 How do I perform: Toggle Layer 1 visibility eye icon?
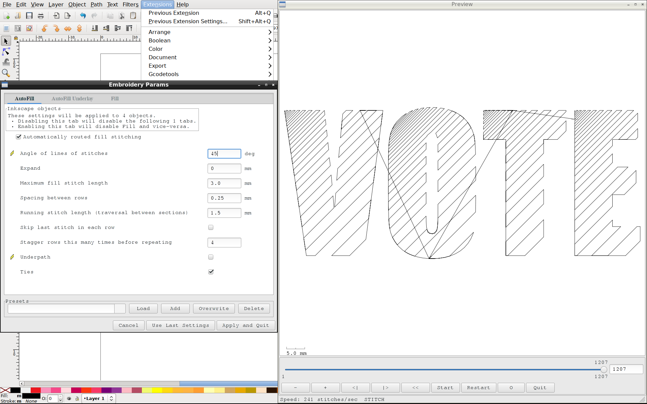pos(69,398)
